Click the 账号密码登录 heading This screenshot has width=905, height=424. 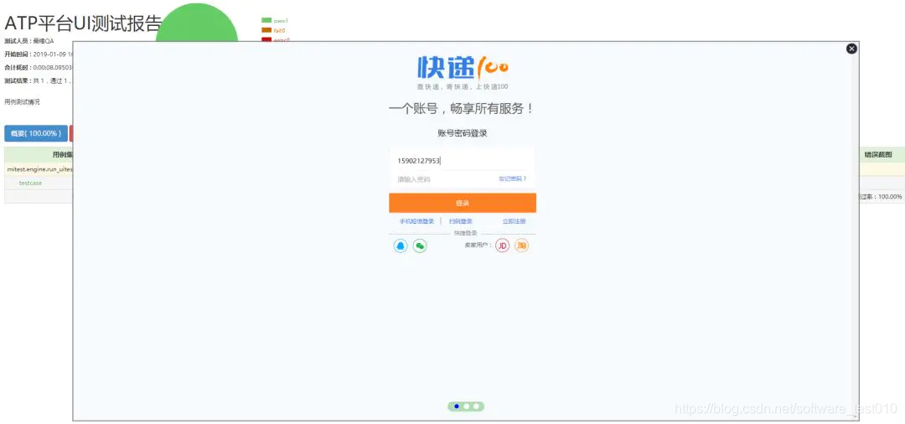[463, 133]
